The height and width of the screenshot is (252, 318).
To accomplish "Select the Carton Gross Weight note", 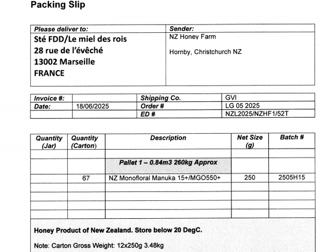I will coord(99,245).
